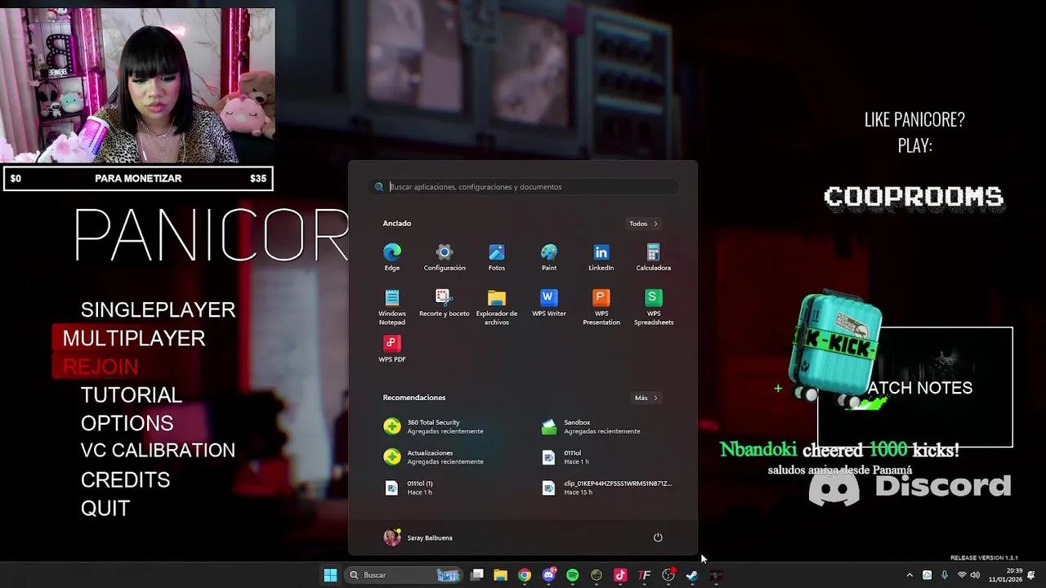Open PATCH NOTES panel in game
This screenshot has height=588, width=1046.
[915, 387]
